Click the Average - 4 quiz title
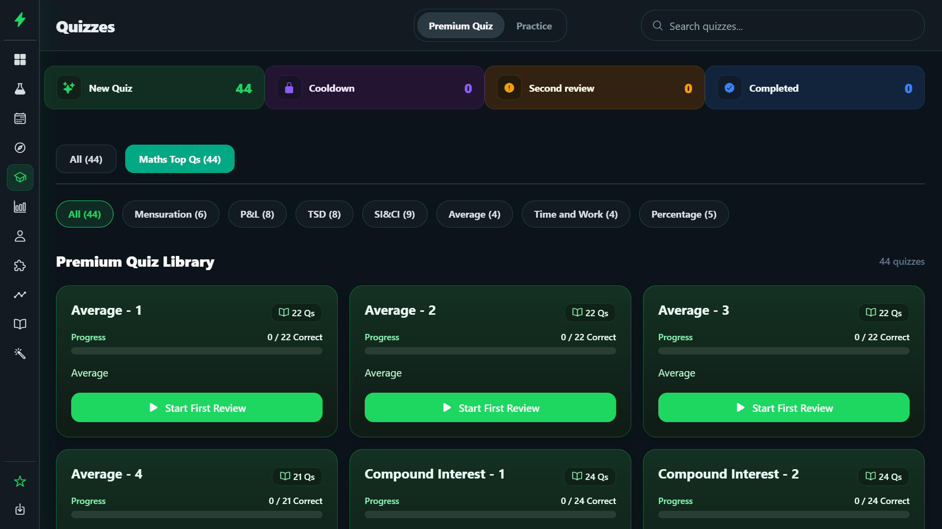The image size is (942, 529). point(107,474)
